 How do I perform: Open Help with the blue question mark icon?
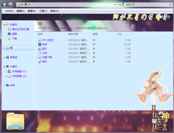point(168,17)
